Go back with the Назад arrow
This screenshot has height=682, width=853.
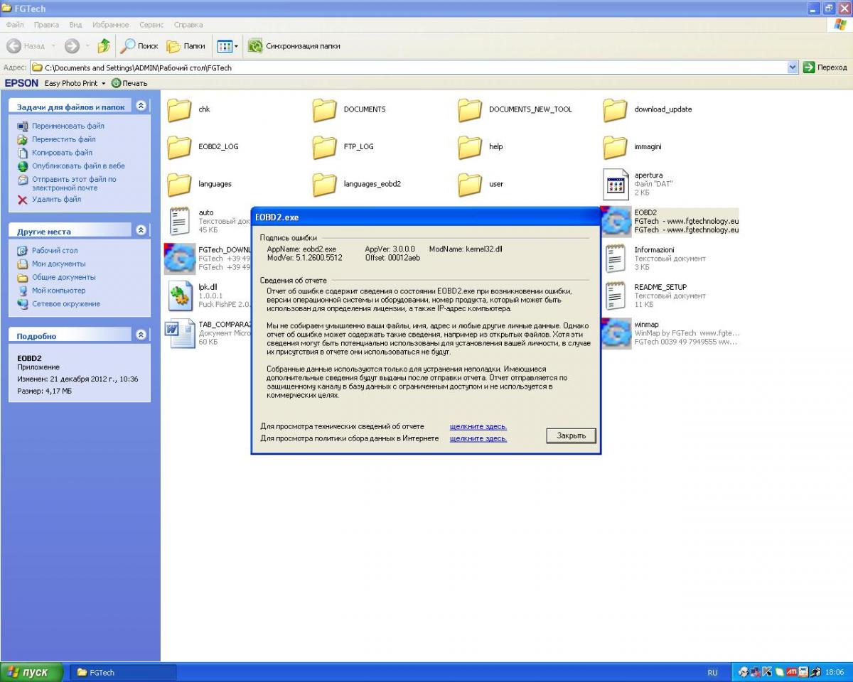pyautogui.click(x=26, y=46)
